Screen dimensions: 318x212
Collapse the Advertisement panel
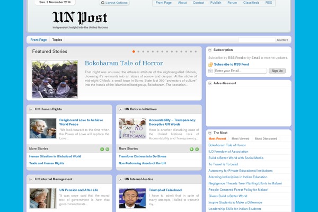pos(210,83)
